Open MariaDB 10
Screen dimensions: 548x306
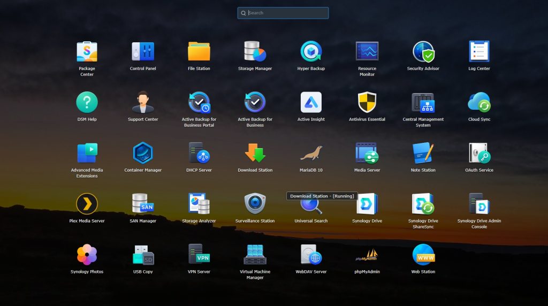(311, 153)
